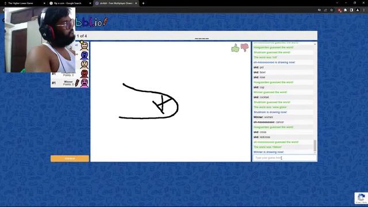Click the pink avatar of player Winner
The width and height of the screenshot is (368, 207).
click(x=85, y=83)
